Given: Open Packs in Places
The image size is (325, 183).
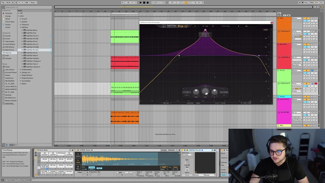Looking at the screenshot, I should [x=7, y=67].
